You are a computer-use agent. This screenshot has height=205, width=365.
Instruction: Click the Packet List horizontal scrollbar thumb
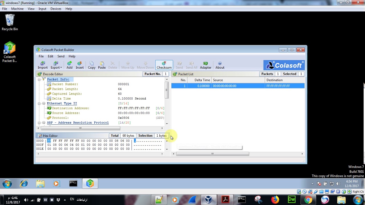click(x=212, y=154)
